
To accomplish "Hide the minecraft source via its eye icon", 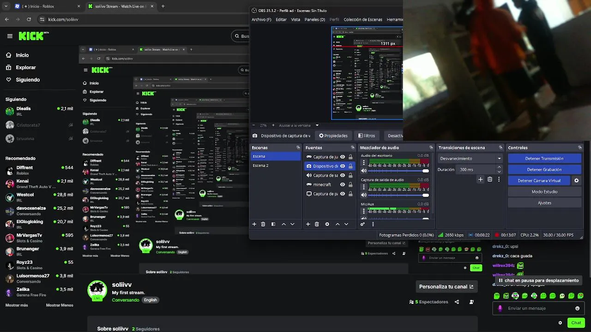I will tap(343, 184).
